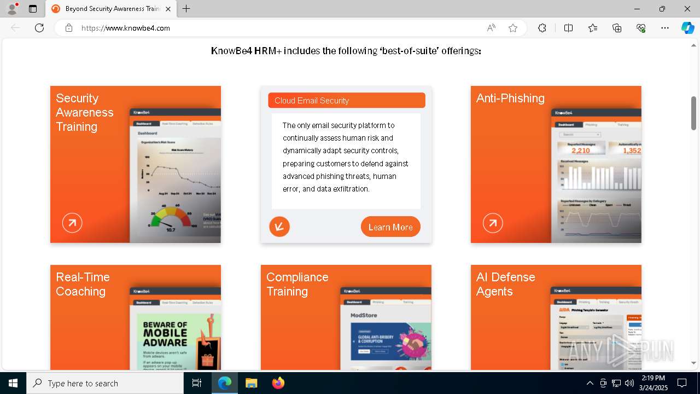Refresh the current page
The height and width of the screenshot is (394, 700).
click(x=39, y=28)
